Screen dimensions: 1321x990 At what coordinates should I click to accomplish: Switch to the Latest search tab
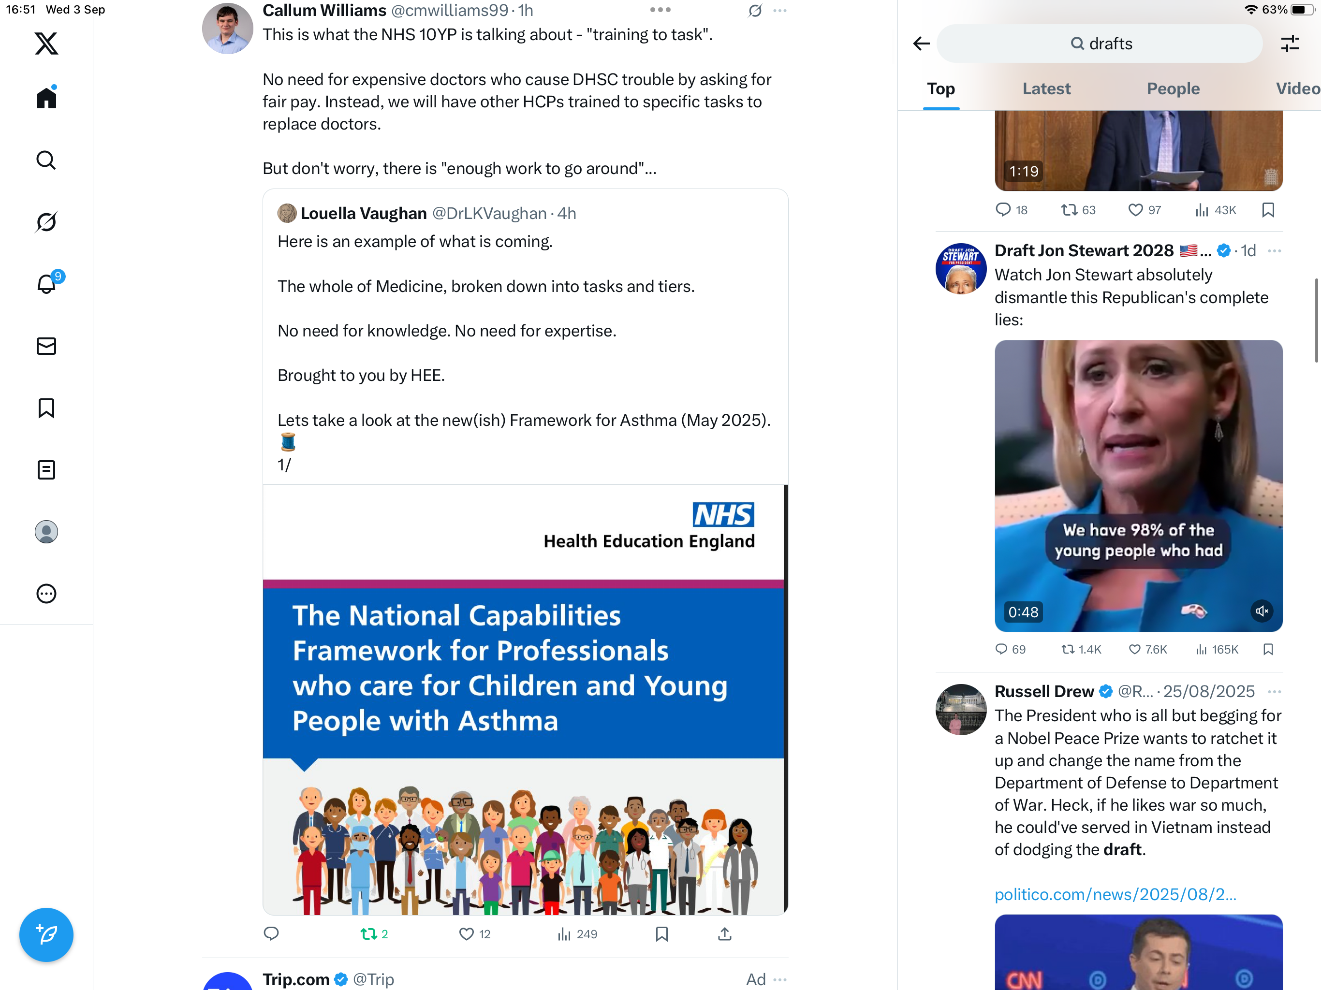click(x=1046, y=88)
